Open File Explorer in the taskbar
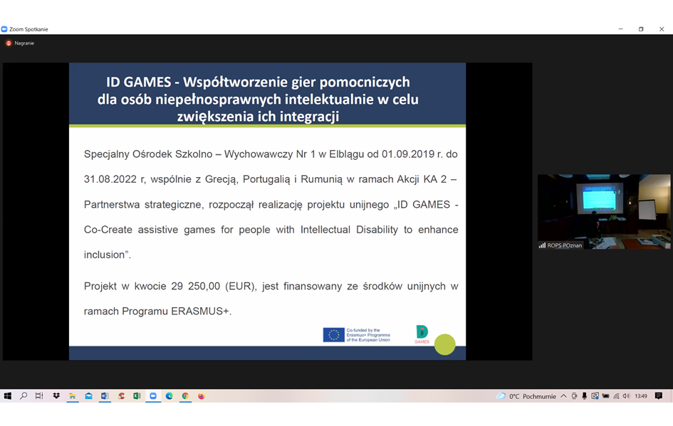 (x=73, y=396)
